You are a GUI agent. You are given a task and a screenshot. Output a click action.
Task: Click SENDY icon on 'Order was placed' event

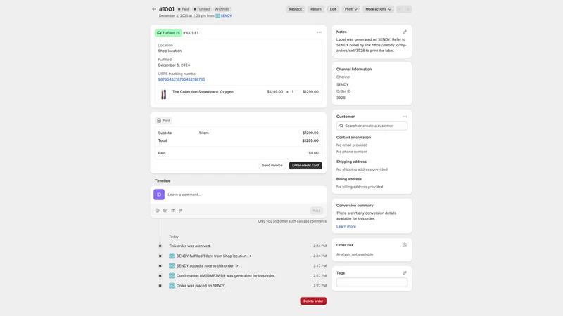tap(172, 286)
